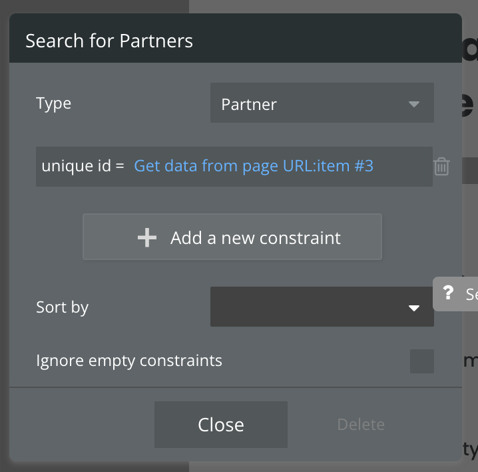Open the question mark help tooltip
The image size is (478, 472).
pyautogui.click(x=448, y=293)
